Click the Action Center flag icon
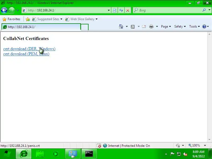Screen dimensions: 212x159 coord(172,154)
